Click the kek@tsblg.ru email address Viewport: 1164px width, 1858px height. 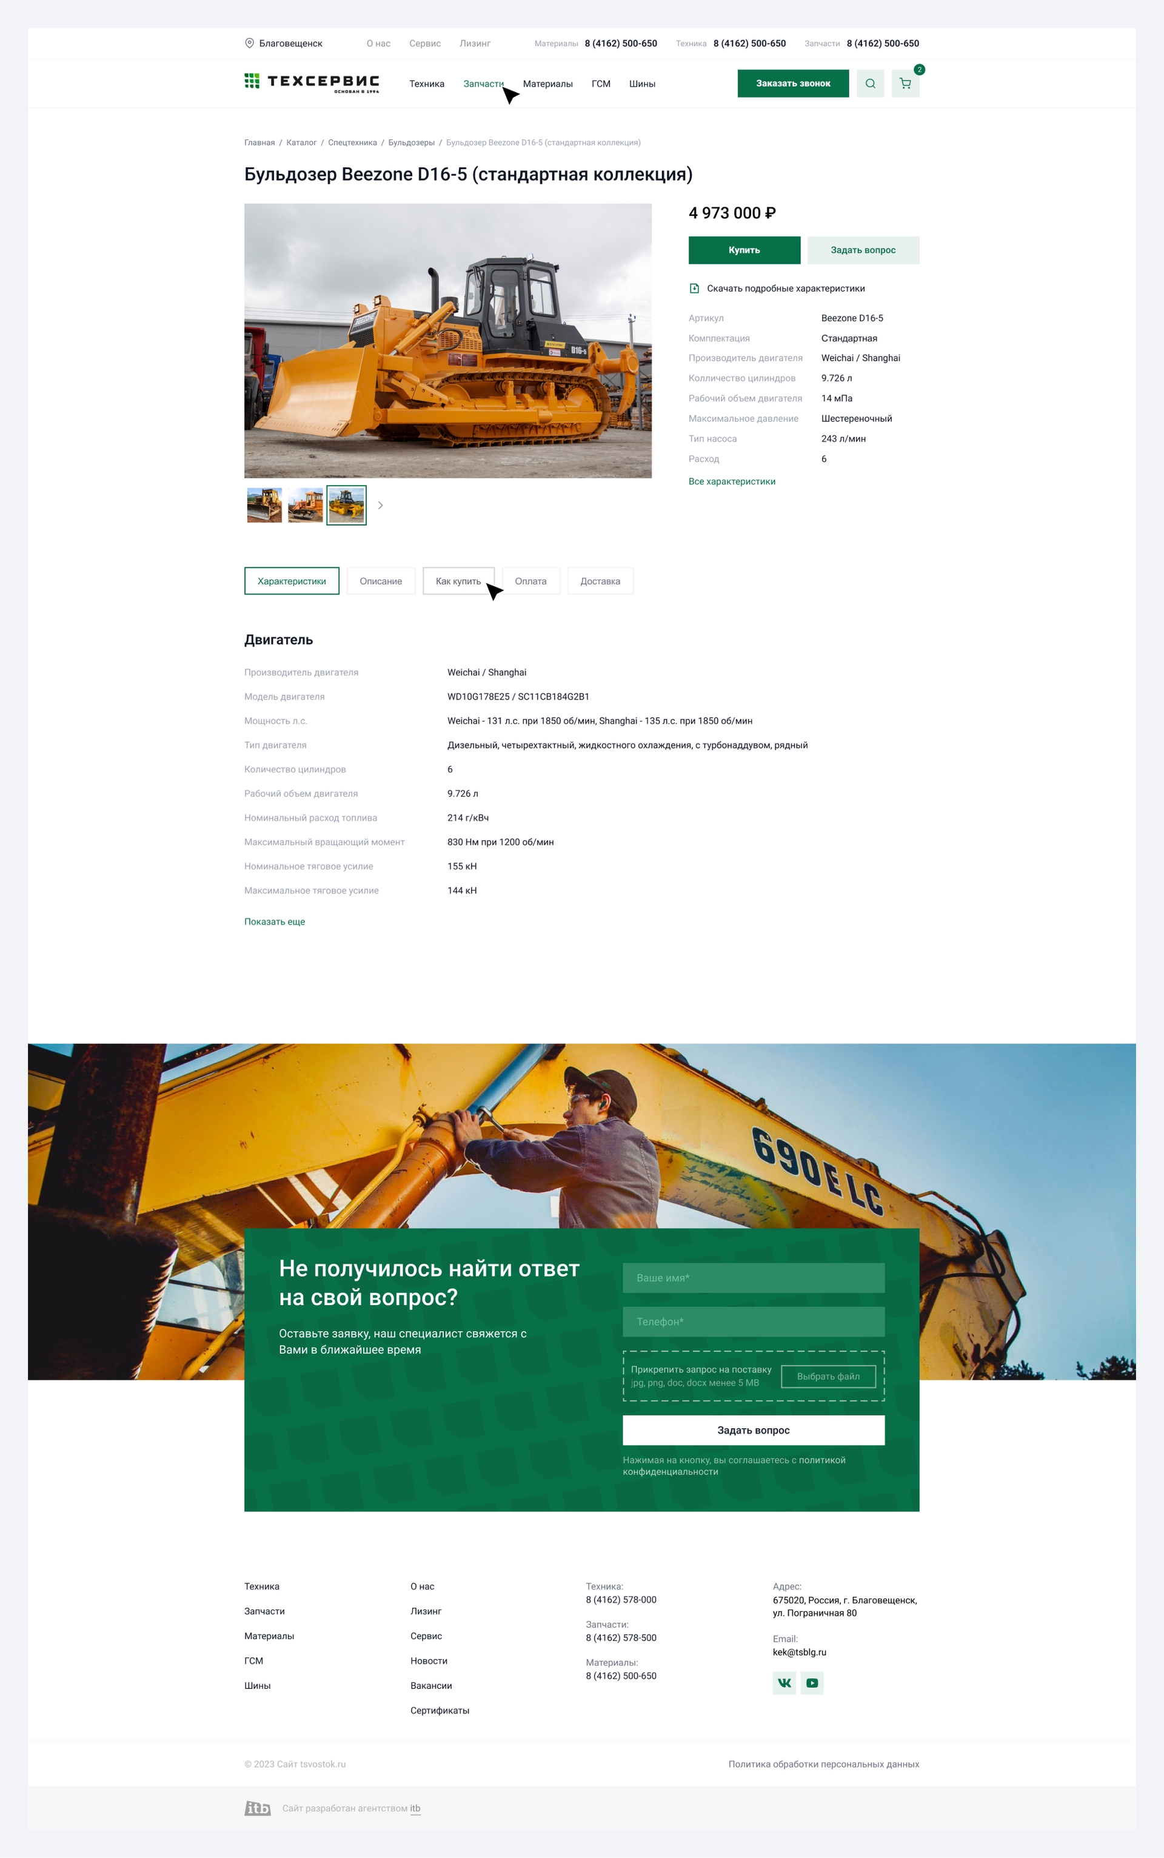tap(799, 1652)
